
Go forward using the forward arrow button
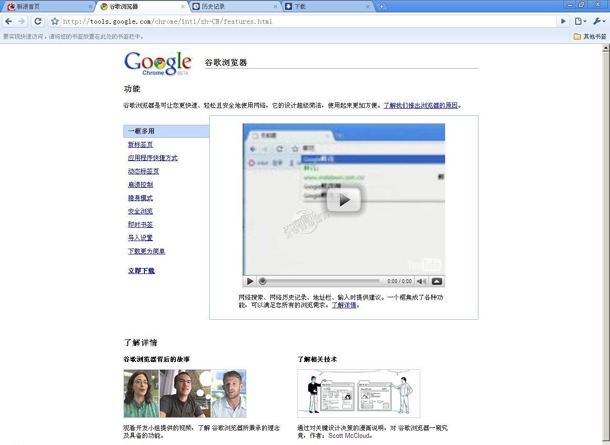pos(21,21)
